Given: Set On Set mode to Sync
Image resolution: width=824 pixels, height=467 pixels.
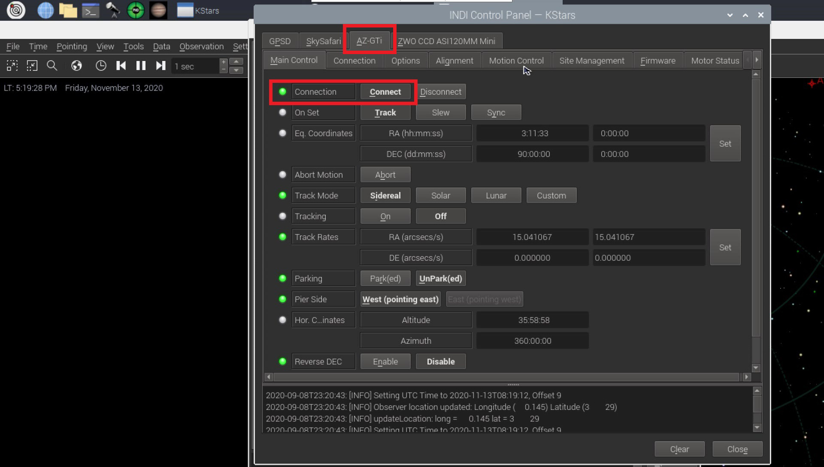Looking at the screenshot, I should (496, 112).
